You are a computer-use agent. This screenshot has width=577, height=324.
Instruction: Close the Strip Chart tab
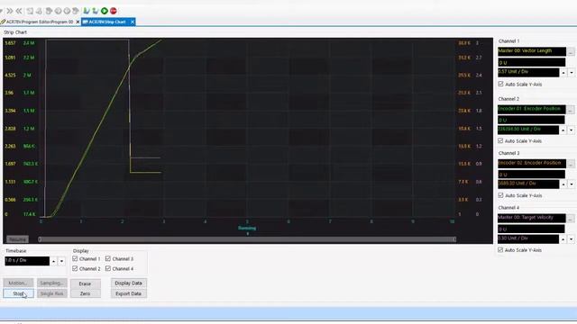point(133,22)
